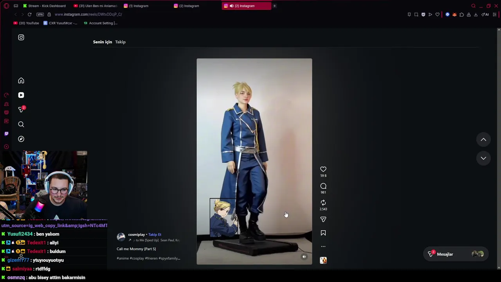Switch to the YouTube Ulan Ben mi tab
The image size is (501, 282).
(96, 6)
